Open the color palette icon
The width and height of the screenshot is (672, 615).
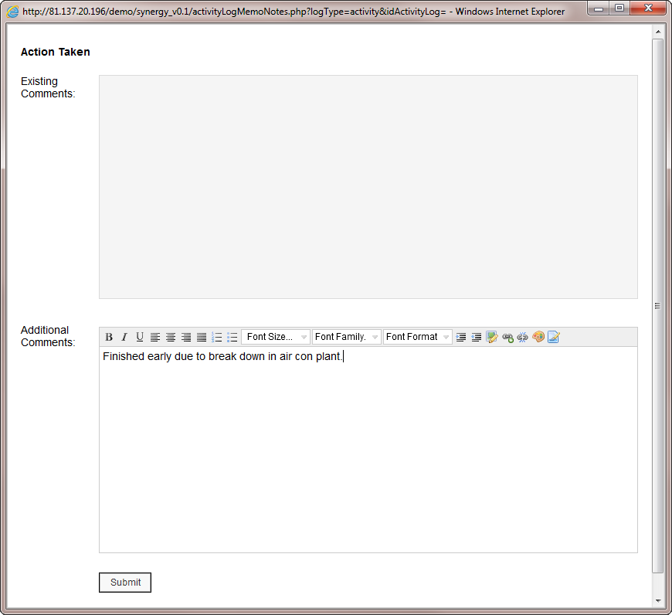[x=538, y=337]
